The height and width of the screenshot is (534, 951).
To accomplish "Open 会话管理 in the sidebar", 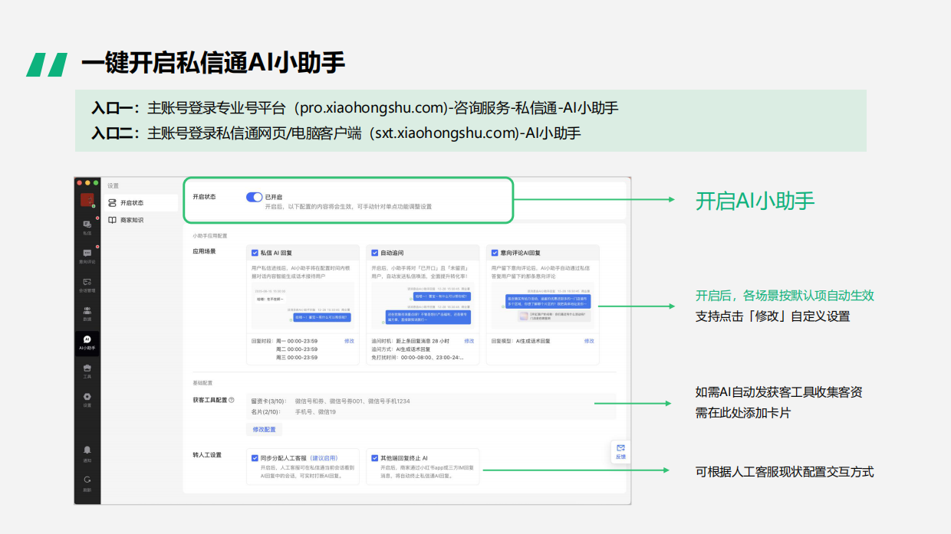I will coord(87,284).
